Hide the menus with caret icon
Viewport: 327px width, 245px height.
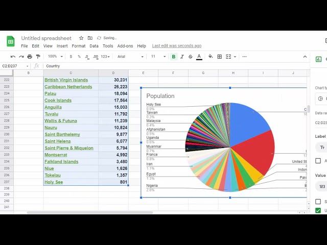305,57
